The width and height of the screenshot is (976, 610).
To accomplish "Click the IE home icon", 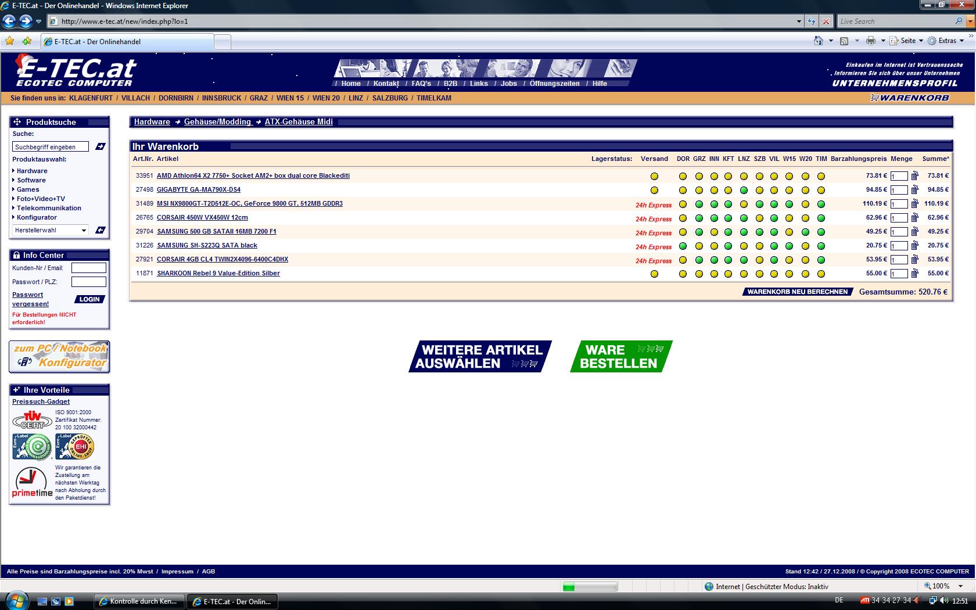I will click(x=819, y=41).
